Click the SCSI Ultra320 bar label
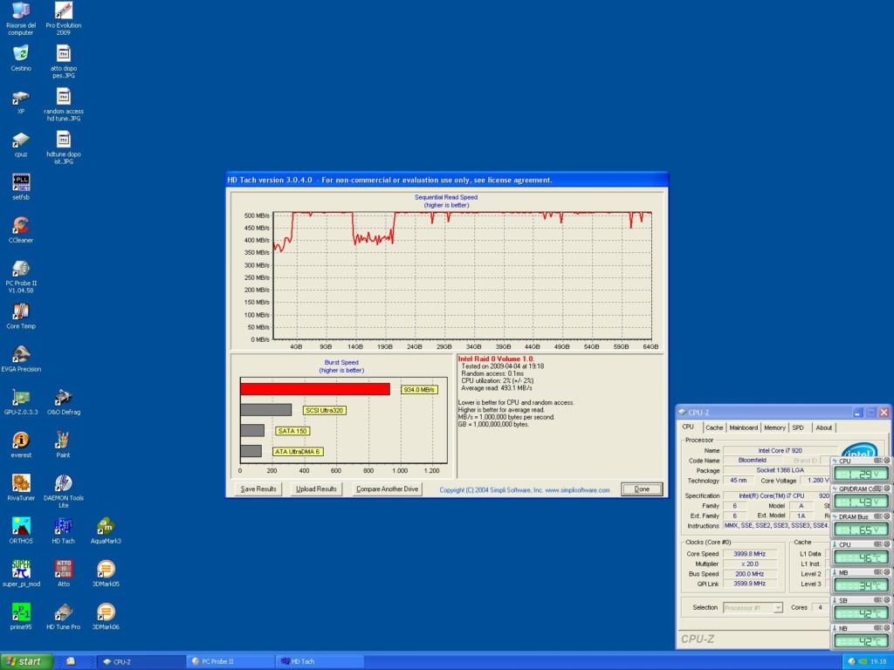Screen dimensions: 894x670 pyautogui.click(x=324, y=410)
